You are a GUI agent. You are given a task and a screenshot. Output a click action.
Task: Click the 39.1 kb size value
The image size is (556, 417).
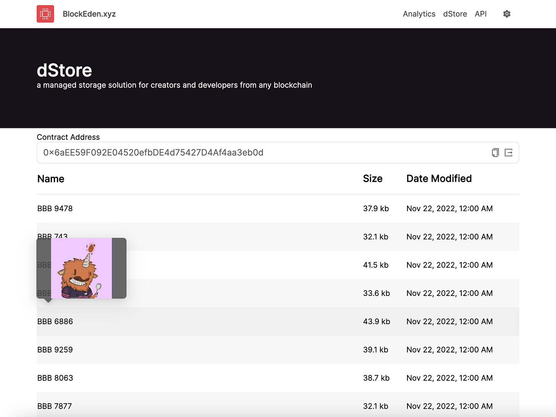click(x=376, y=350)
